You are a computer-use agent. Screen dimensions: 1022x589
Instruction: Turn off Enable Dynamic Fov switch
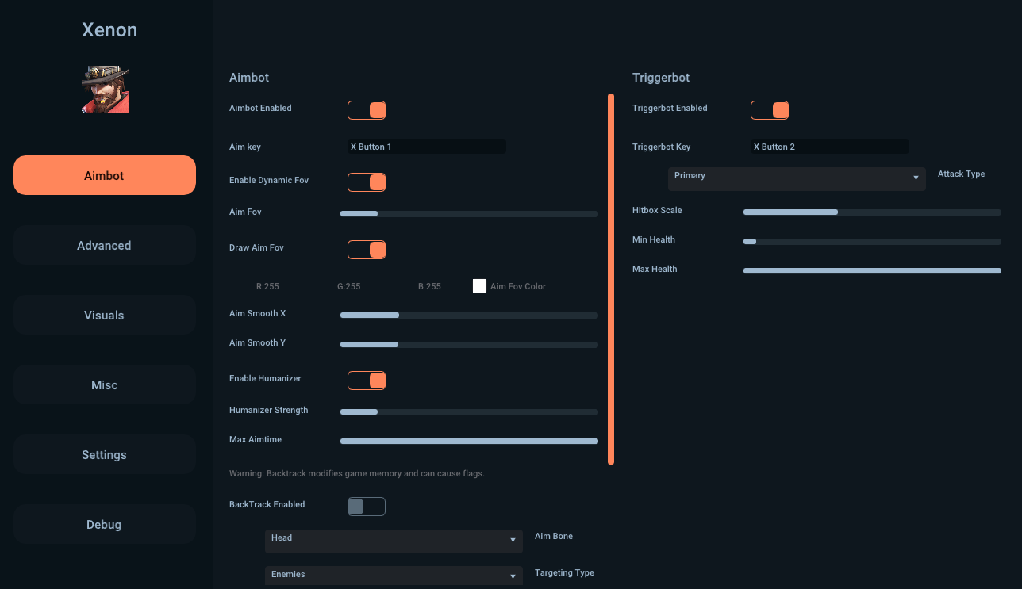[x=367, y=182]
